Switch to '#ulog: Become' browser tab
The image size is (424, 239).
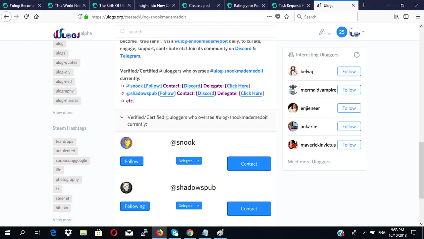point(22,5)
